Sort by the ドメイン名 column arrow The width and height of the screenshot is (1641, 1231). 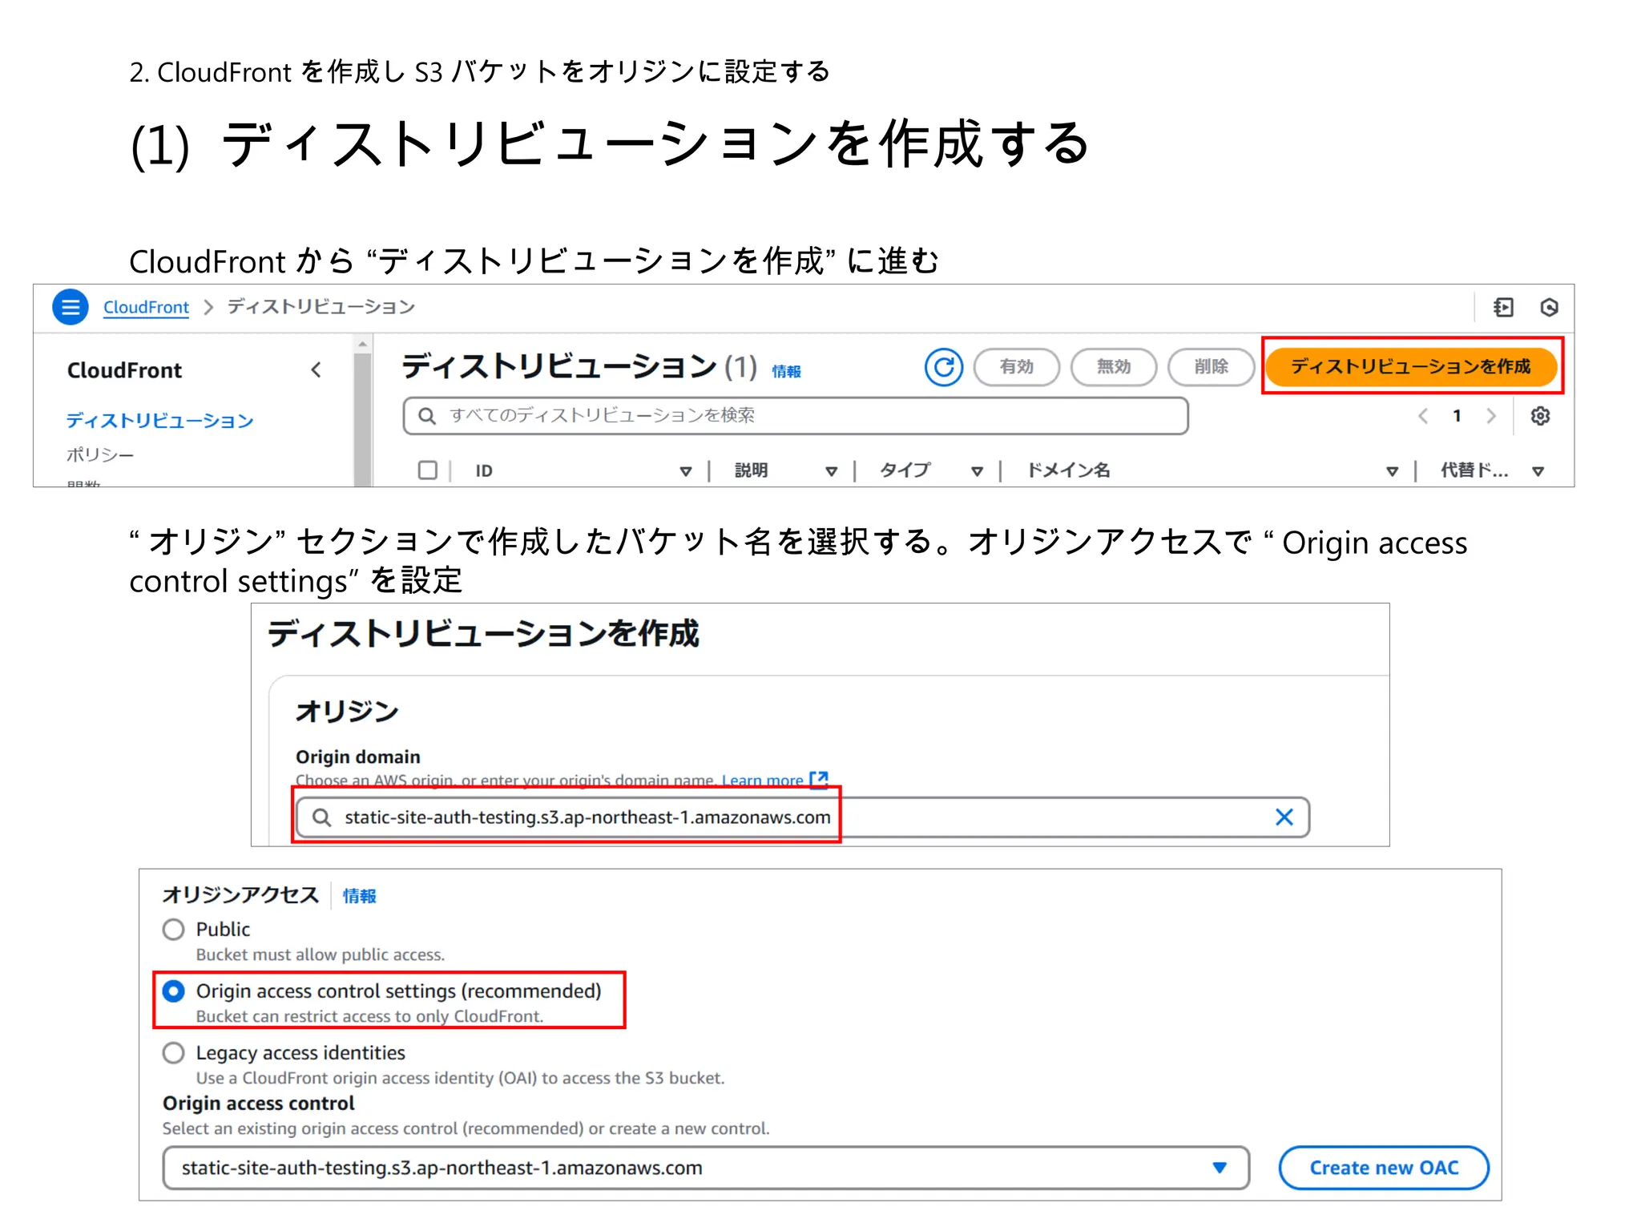click(1392, 471)
